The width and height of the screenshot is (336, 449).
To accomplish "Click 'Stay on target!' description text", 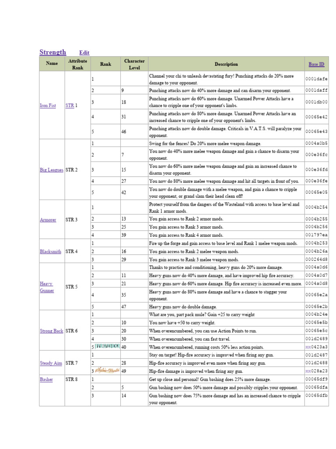I will coord(211,355).
